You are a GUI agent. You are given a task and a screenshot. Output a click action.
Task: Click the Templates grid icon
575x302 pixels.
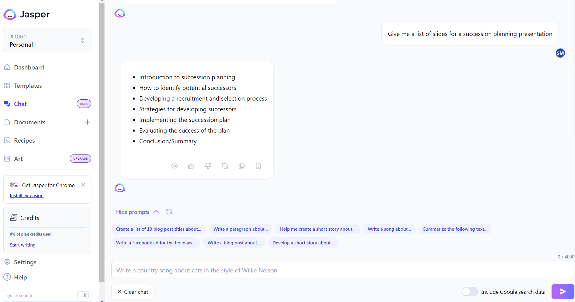7,86
